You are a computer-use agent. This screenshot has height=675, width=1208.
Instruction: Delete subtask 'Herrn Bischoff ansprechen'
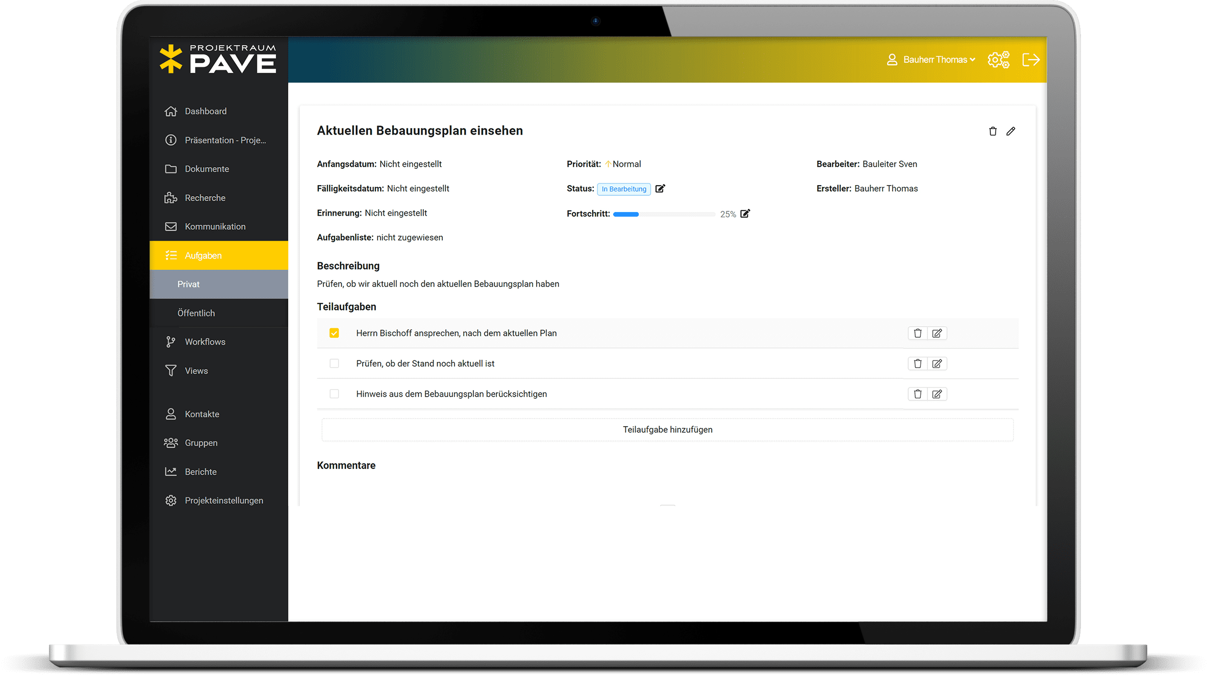918,333
